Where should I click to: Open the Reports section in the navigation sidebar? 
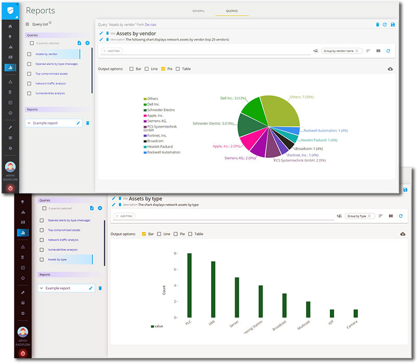coord(10,67)
